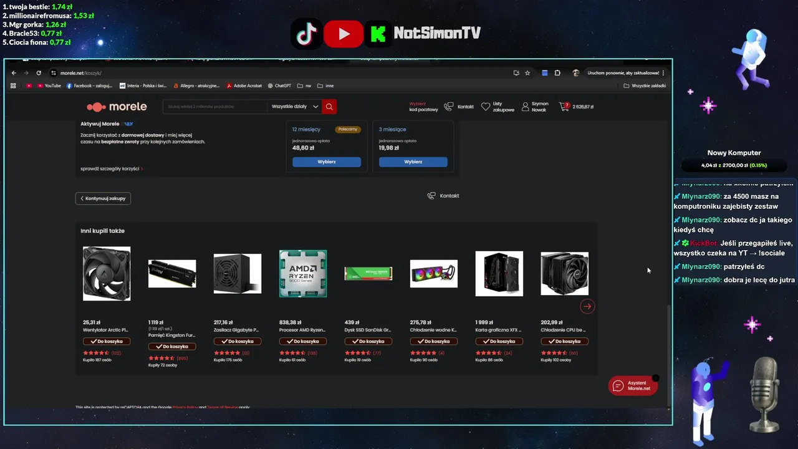Click the red search magnifier button
Screen dimensions: 798x449
click(329, 107)
